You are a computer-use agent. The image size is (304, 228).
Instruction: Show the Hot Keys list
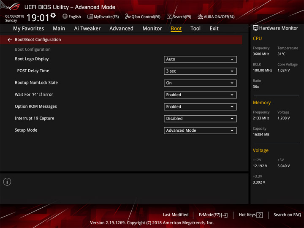247,215
